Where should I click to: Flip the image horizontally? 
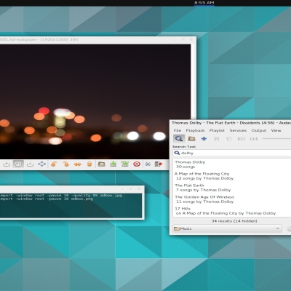coord(77,164)
